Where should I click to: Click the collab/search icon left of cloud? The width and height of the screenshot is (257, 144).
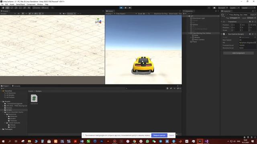click(209, 8)
